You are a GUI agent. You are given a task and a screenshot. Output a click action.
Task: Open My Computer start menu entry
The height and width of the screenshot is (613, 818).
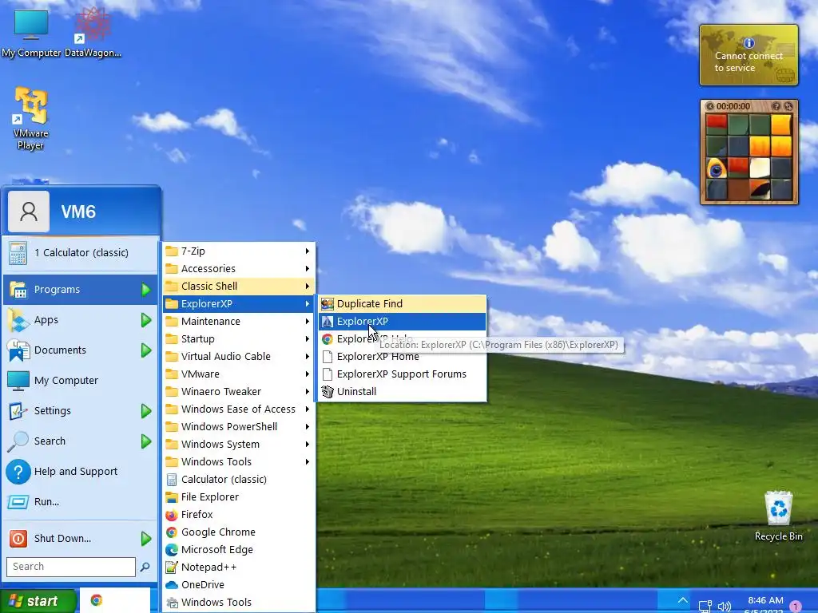(x=81, y=381)
